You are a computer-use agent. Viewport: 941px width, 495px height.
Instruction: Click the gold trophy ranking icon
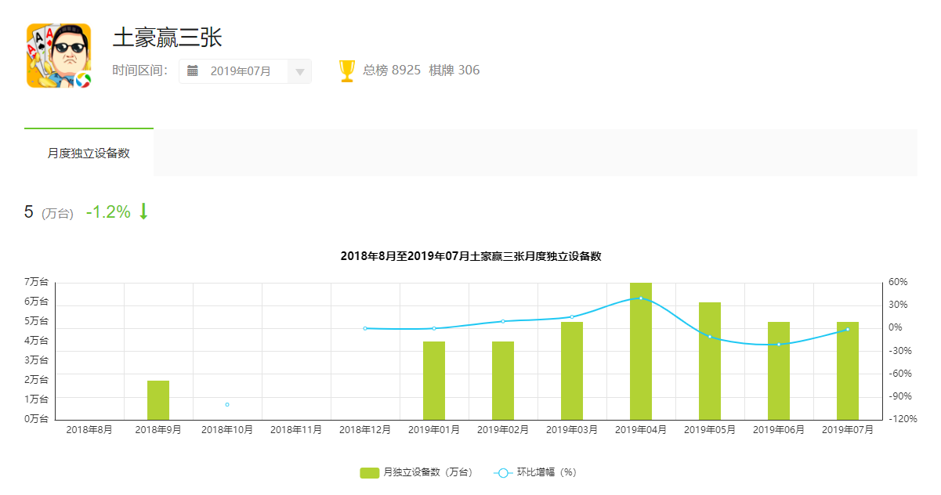pyautogui.click(x=346, y=70)
